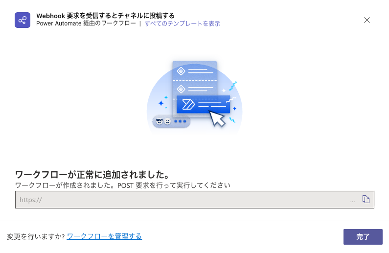Viewport: 389px width, 253px height.
Task: Click the Power Automate 経由のワークフロー subtitle
Action: point(86,23)
